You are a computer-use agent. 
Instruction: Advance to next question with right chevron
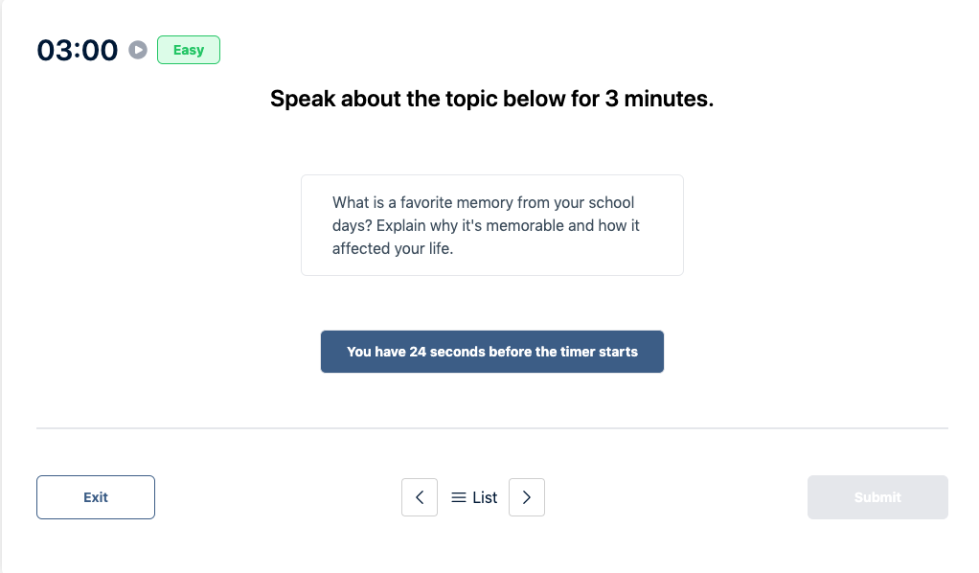pos(526,496)
